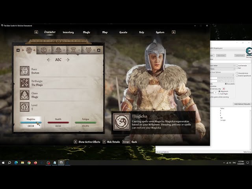Screen dimensions: 252x189
Task: Select the Birthsign constellation icon
Action: click(24, 83)
